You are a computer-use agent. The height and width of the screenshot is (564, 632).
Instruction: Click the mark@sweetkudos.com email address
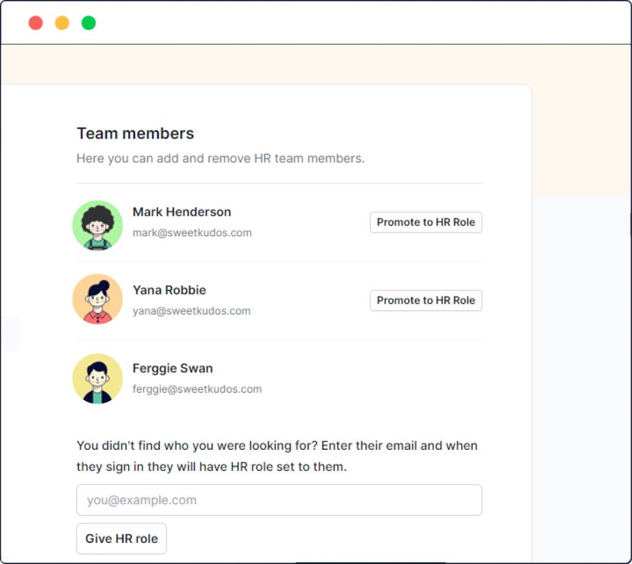click(x=192, y=233)
